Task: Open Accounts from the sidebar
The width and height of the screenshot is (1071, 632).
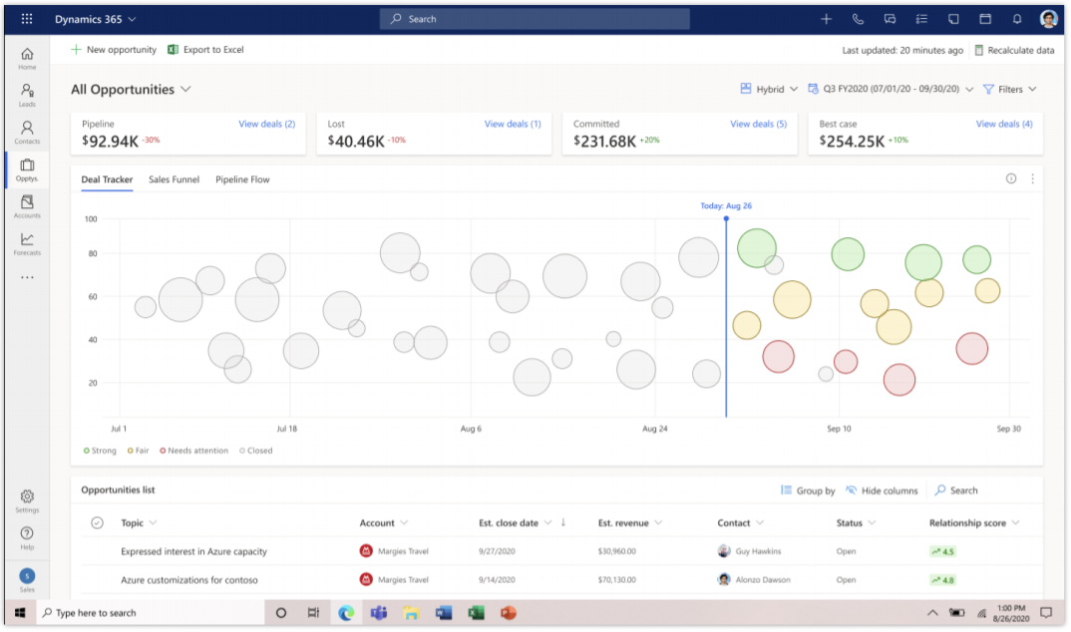Action: [27, 206]
